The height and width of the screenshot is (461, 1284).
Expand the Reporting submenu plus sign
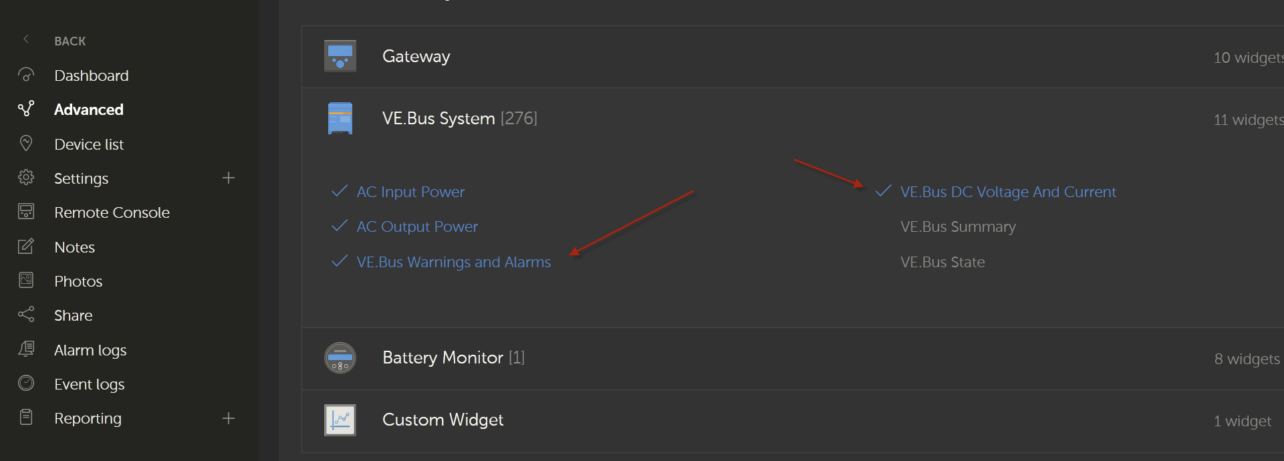229,418
